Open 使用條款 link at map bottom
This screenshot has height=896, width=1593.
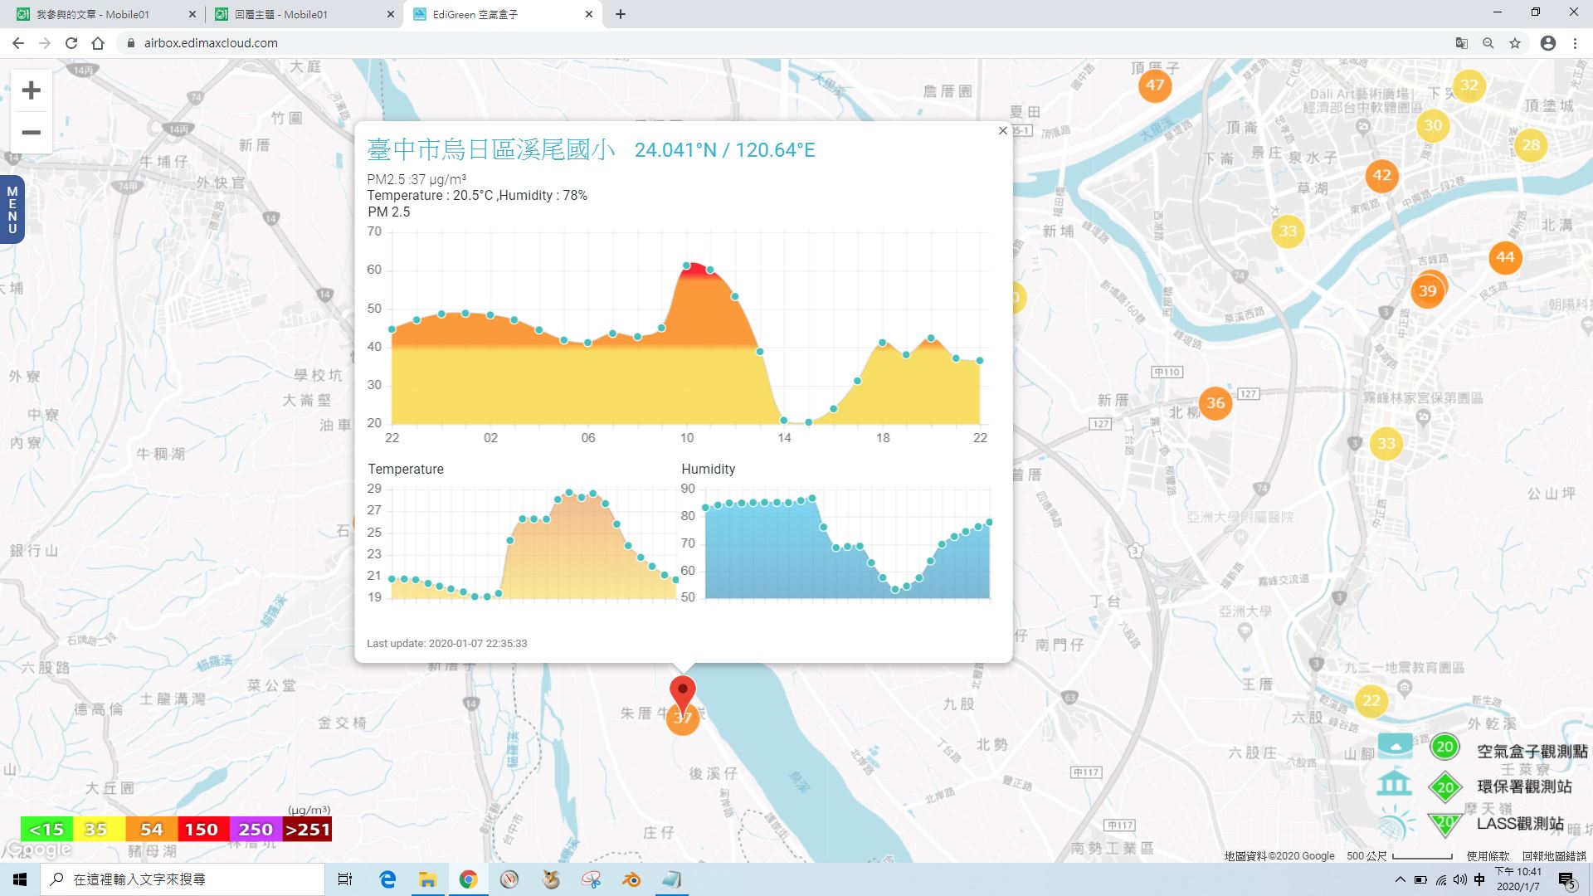pyautogui.click(x=1488, y=855)
